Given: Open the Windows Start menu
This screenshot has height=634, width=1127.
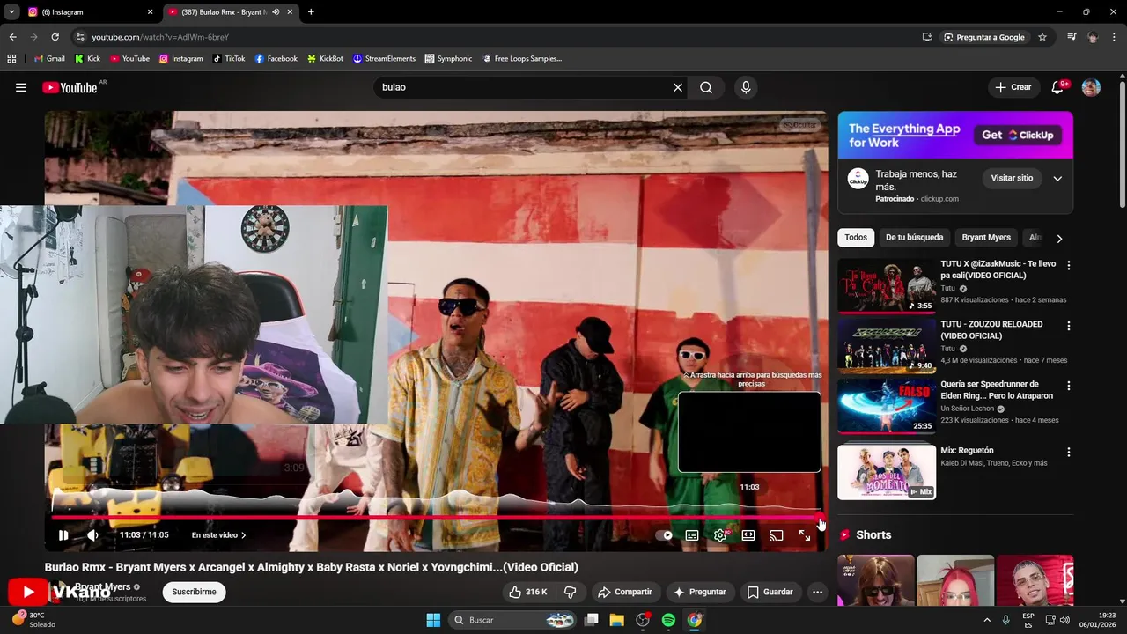Looking at the screenshot, I should tap(433, 620).
